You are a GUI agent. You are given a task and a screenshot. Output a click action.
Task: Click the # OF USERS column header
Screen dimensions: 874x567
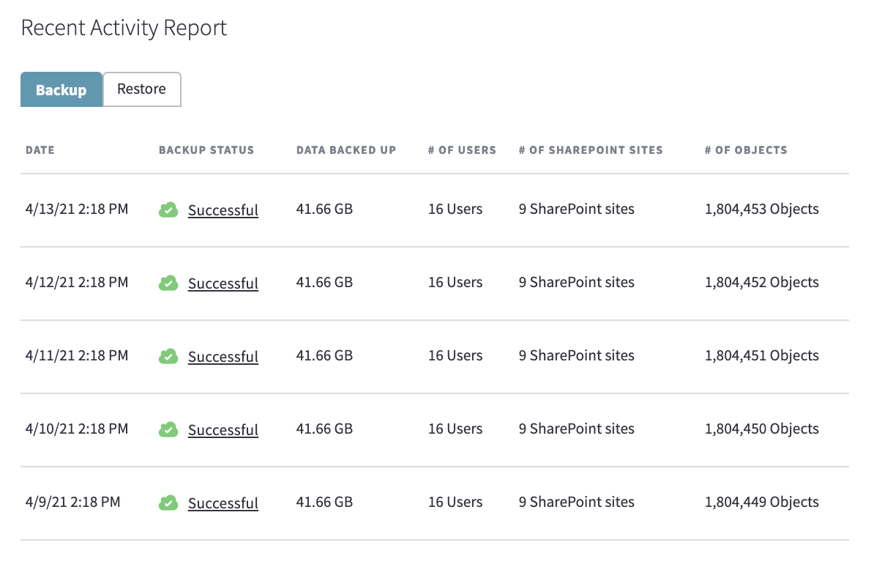click(462, 149)
